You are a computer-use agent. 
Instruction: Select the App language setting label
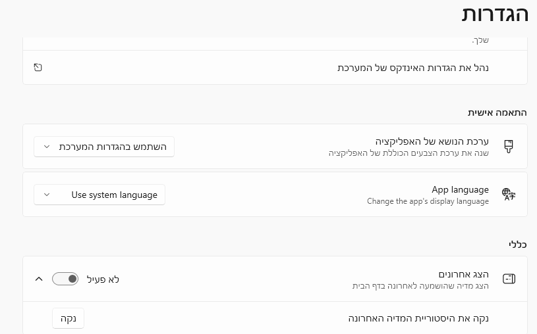tap(460, 189)
